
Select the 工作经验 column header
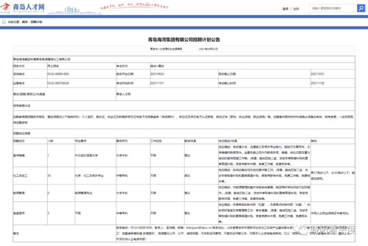(167, 141)
